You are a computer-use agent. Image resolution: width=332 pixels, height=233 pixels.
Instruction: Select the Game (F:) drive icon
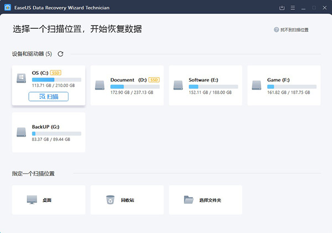pos(256,85)
